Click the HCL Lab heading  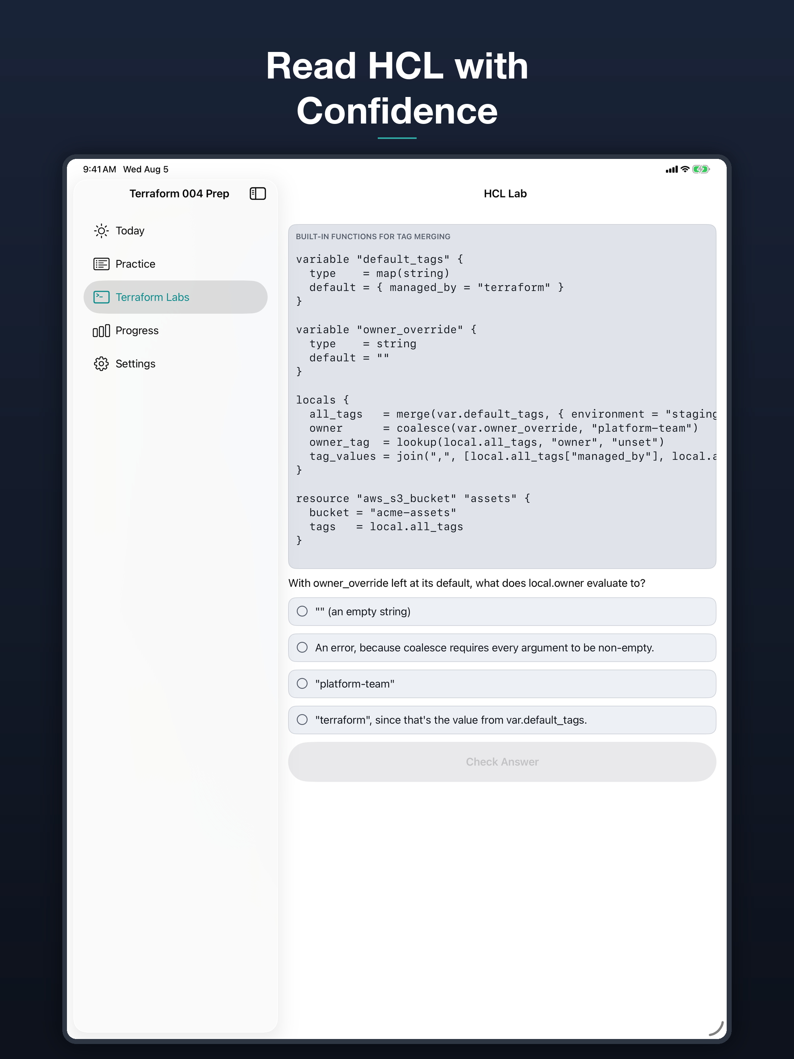coord(505,194)
